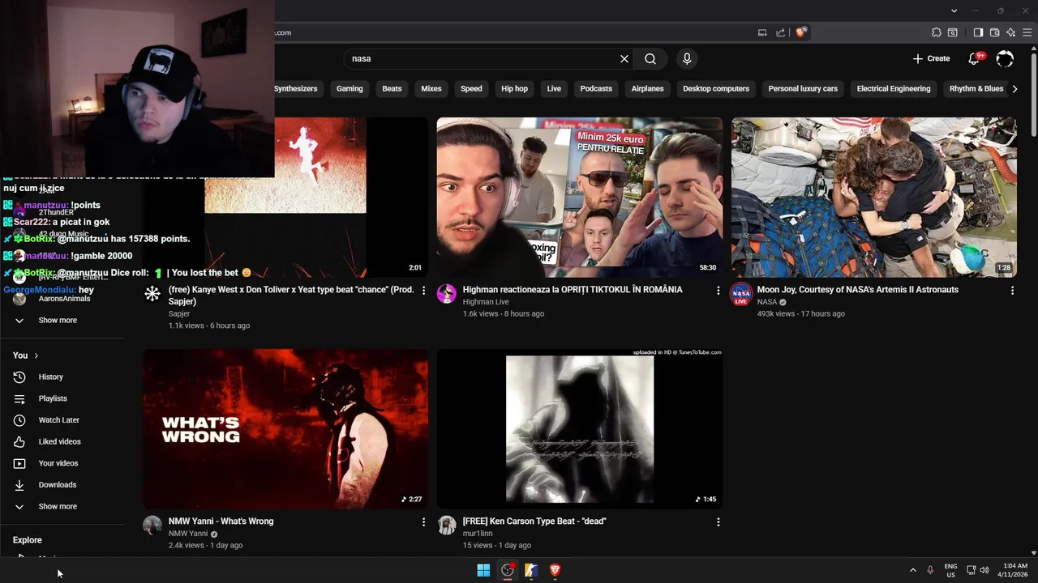The height and width of the screenshot is (583, 1038).
Task: Open more options for Ken Carson beat video
Action: pos(718,522)
